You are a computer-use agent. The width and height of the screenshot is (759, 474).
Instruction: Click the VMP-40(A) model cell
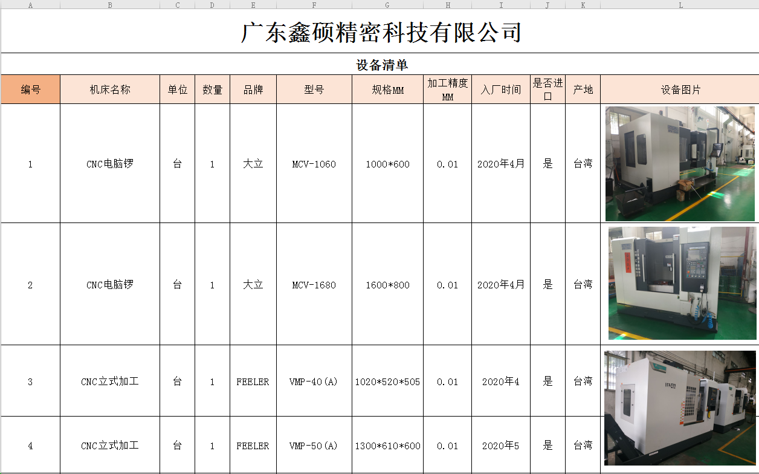(314, 381)
